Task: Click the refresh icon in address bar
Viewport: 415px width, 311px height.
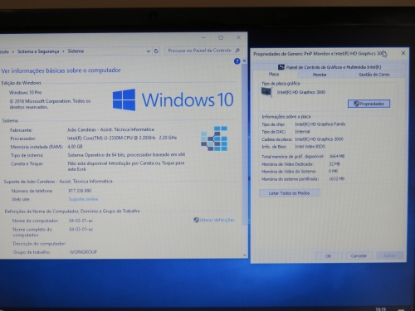Action: click(156, 51)
